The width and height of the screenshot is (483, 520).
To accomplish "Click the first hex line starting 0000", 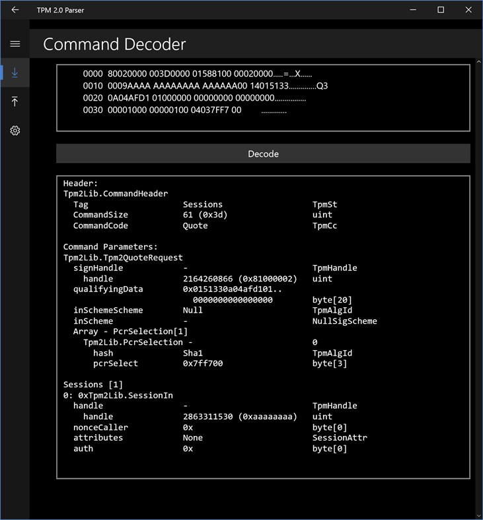I will point(198,73).
